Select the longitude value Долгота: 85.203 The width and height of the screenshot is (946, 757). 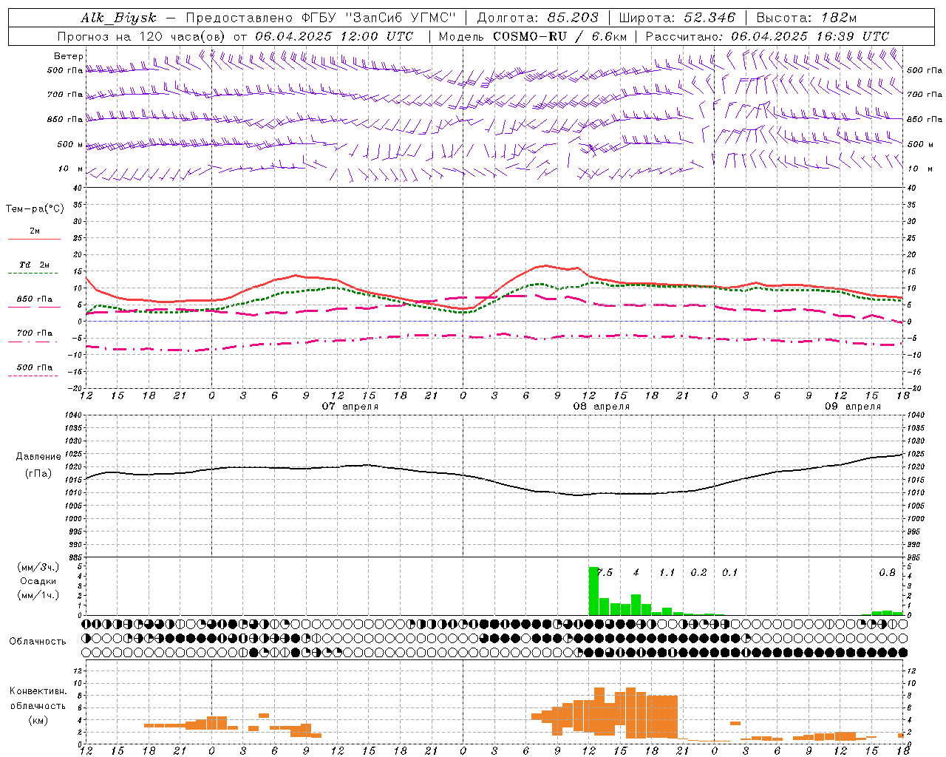coord(538,18)
